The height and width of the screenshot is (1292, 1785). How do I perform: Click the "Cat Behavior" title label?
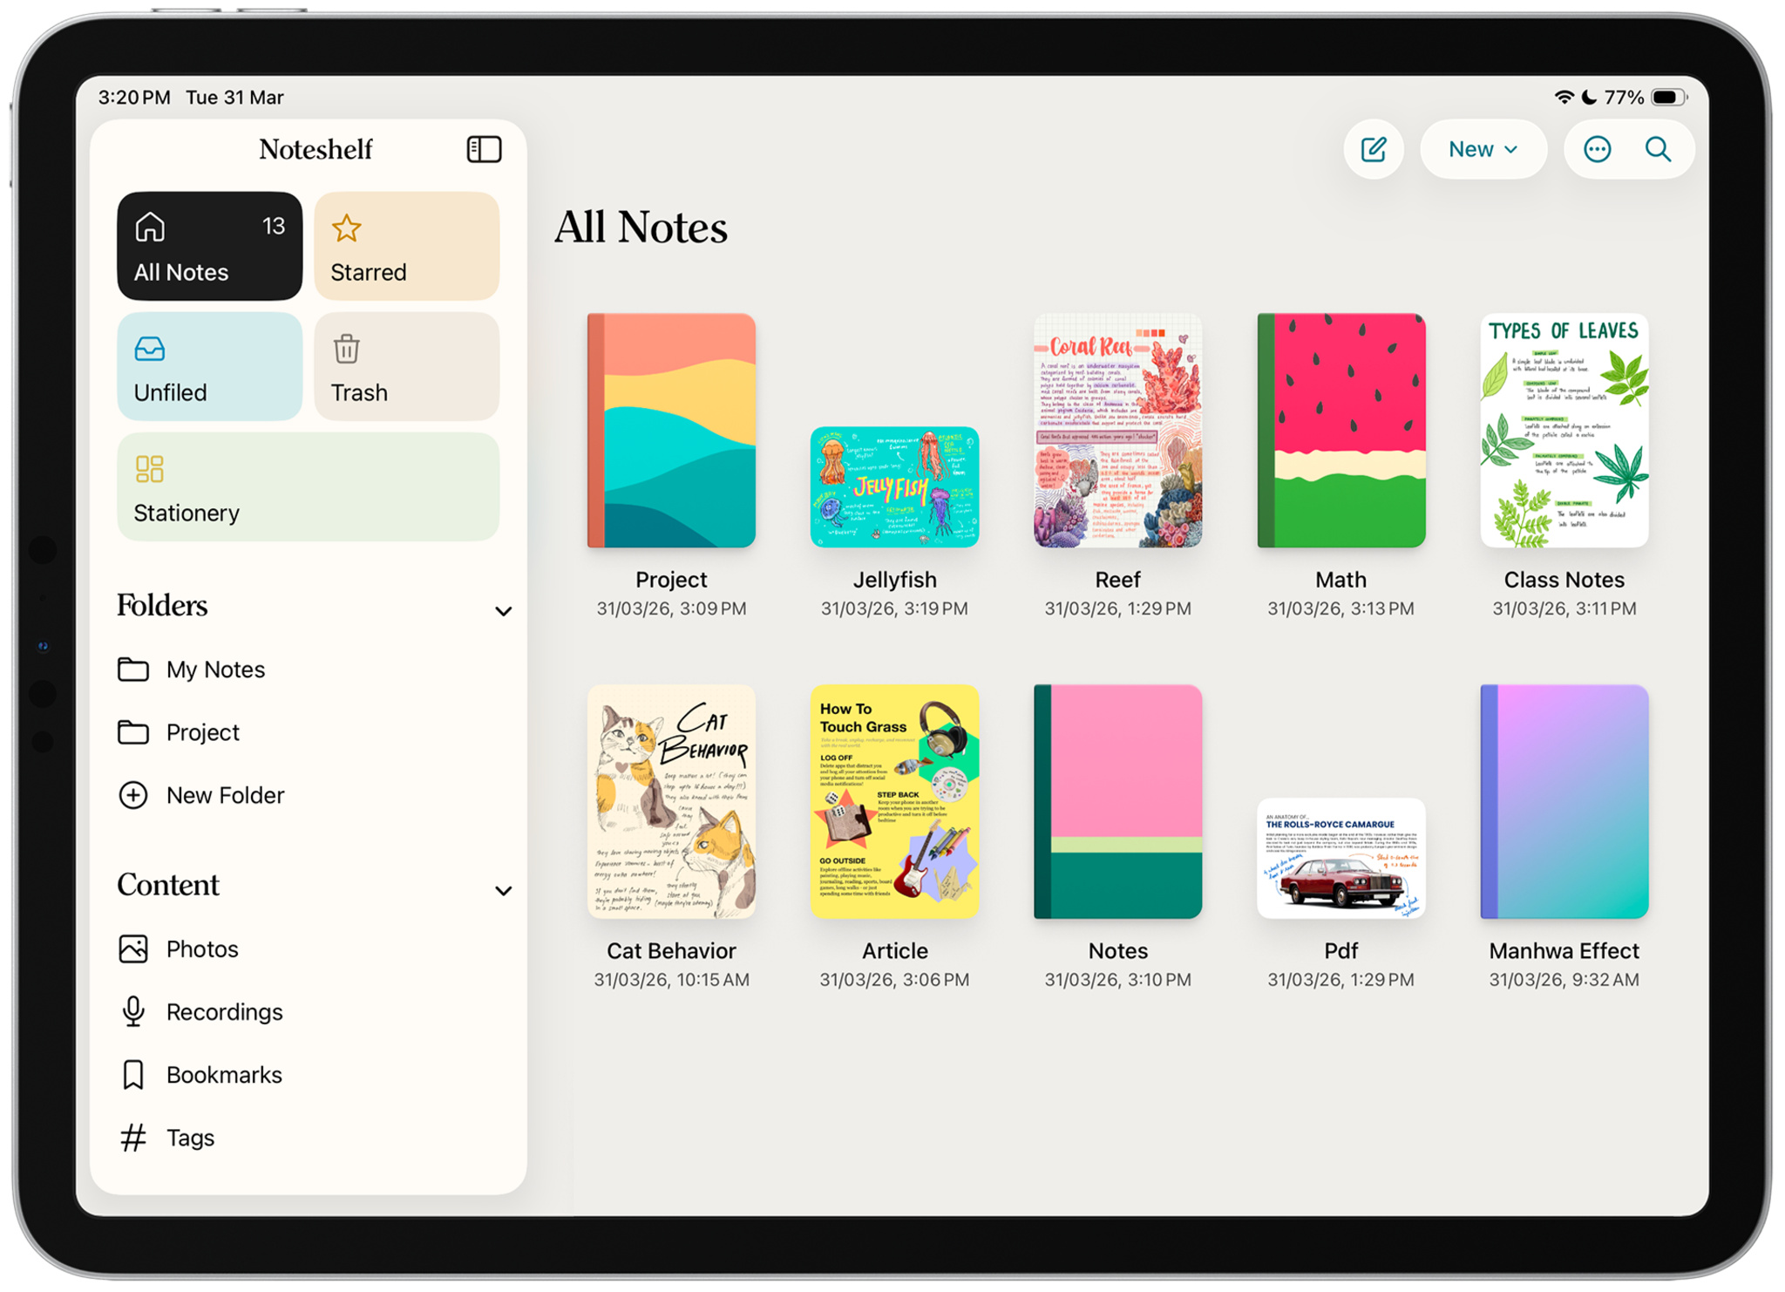click(671, 951)
